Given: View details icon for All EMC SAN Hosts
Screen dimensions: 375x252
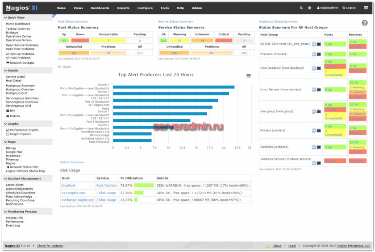Looking at the screenshot, I should 314,44.
